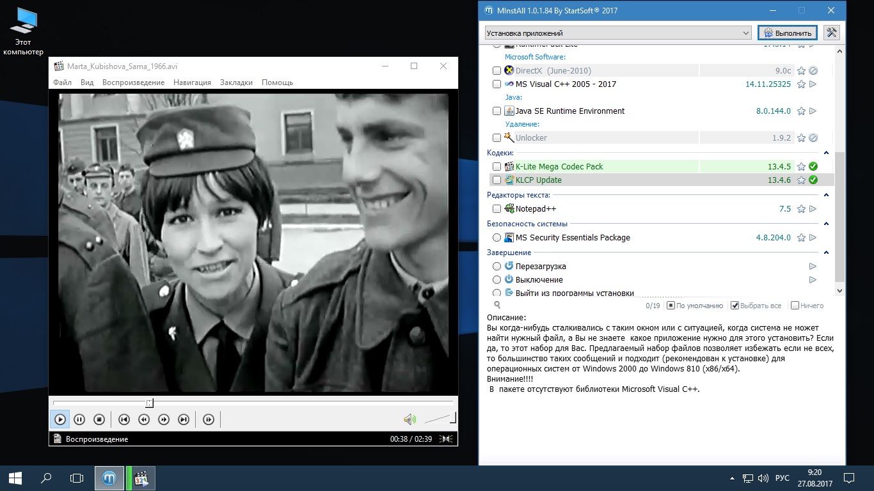
Task: Open the Помощь menu
Action: (x=277, y=82)
